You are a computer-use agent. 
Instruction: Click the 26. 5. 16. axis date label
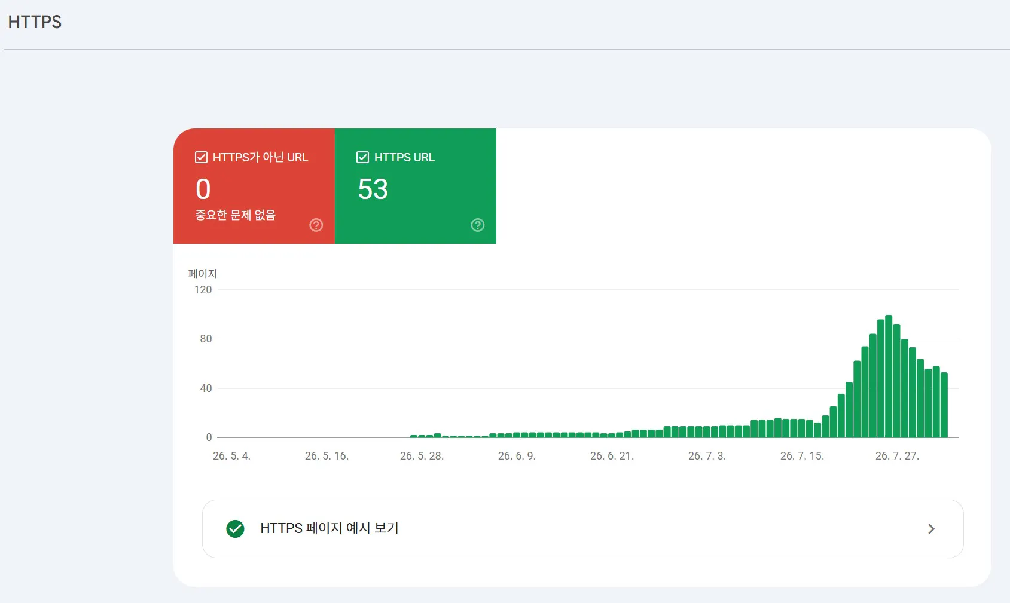327,456
